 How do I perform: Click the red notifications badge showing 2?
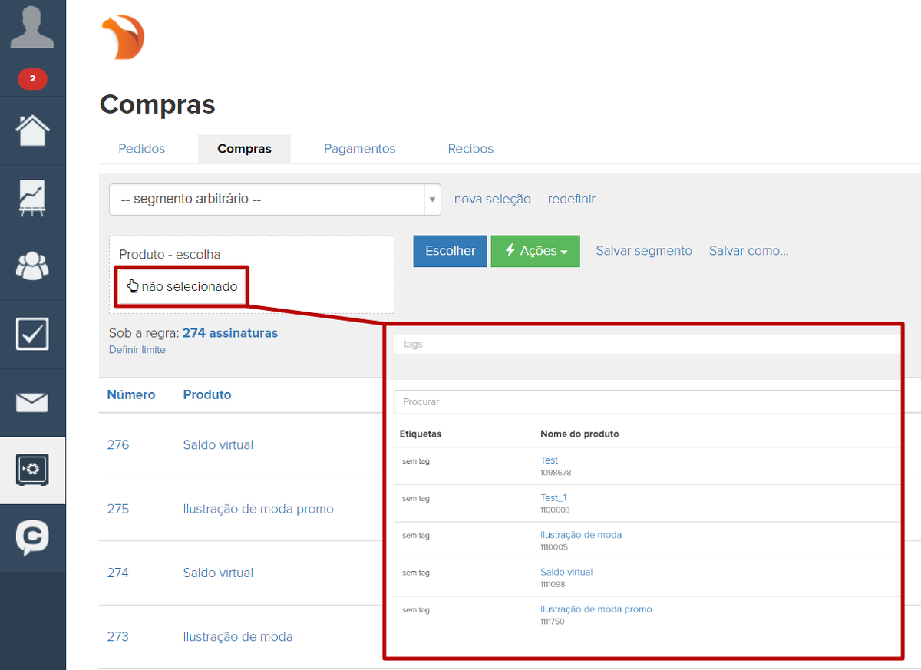coord(32,78)
